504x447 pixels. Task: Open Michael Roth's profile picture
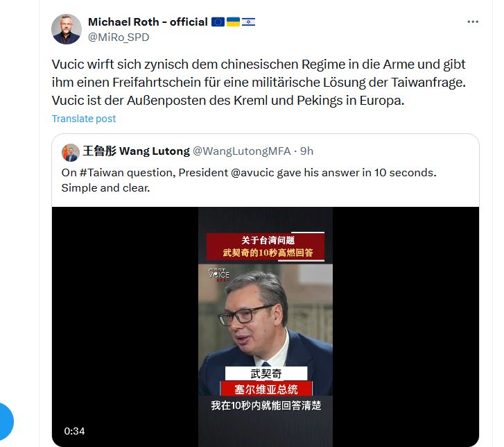[x=67, y=29]
